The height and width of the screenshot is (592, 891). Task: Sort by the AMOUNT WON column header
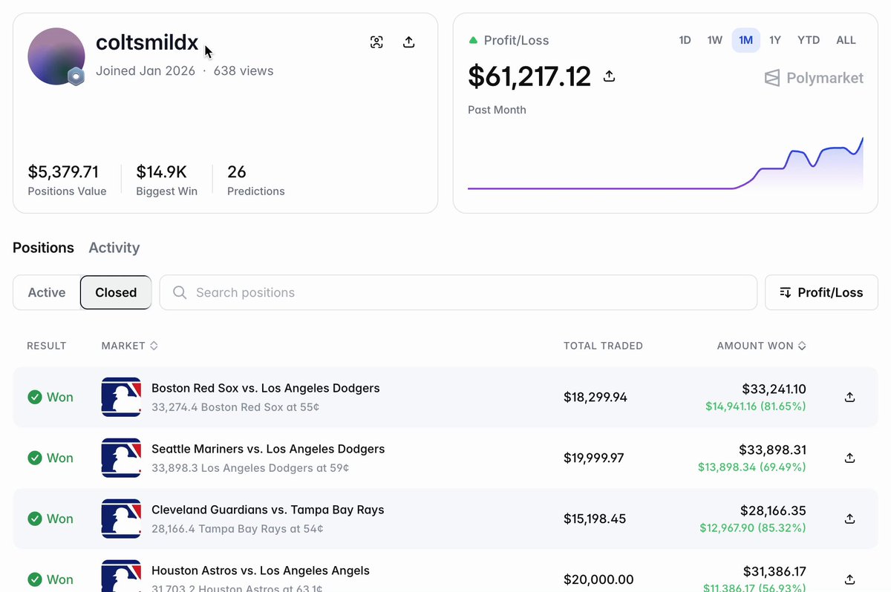(761, 346)
